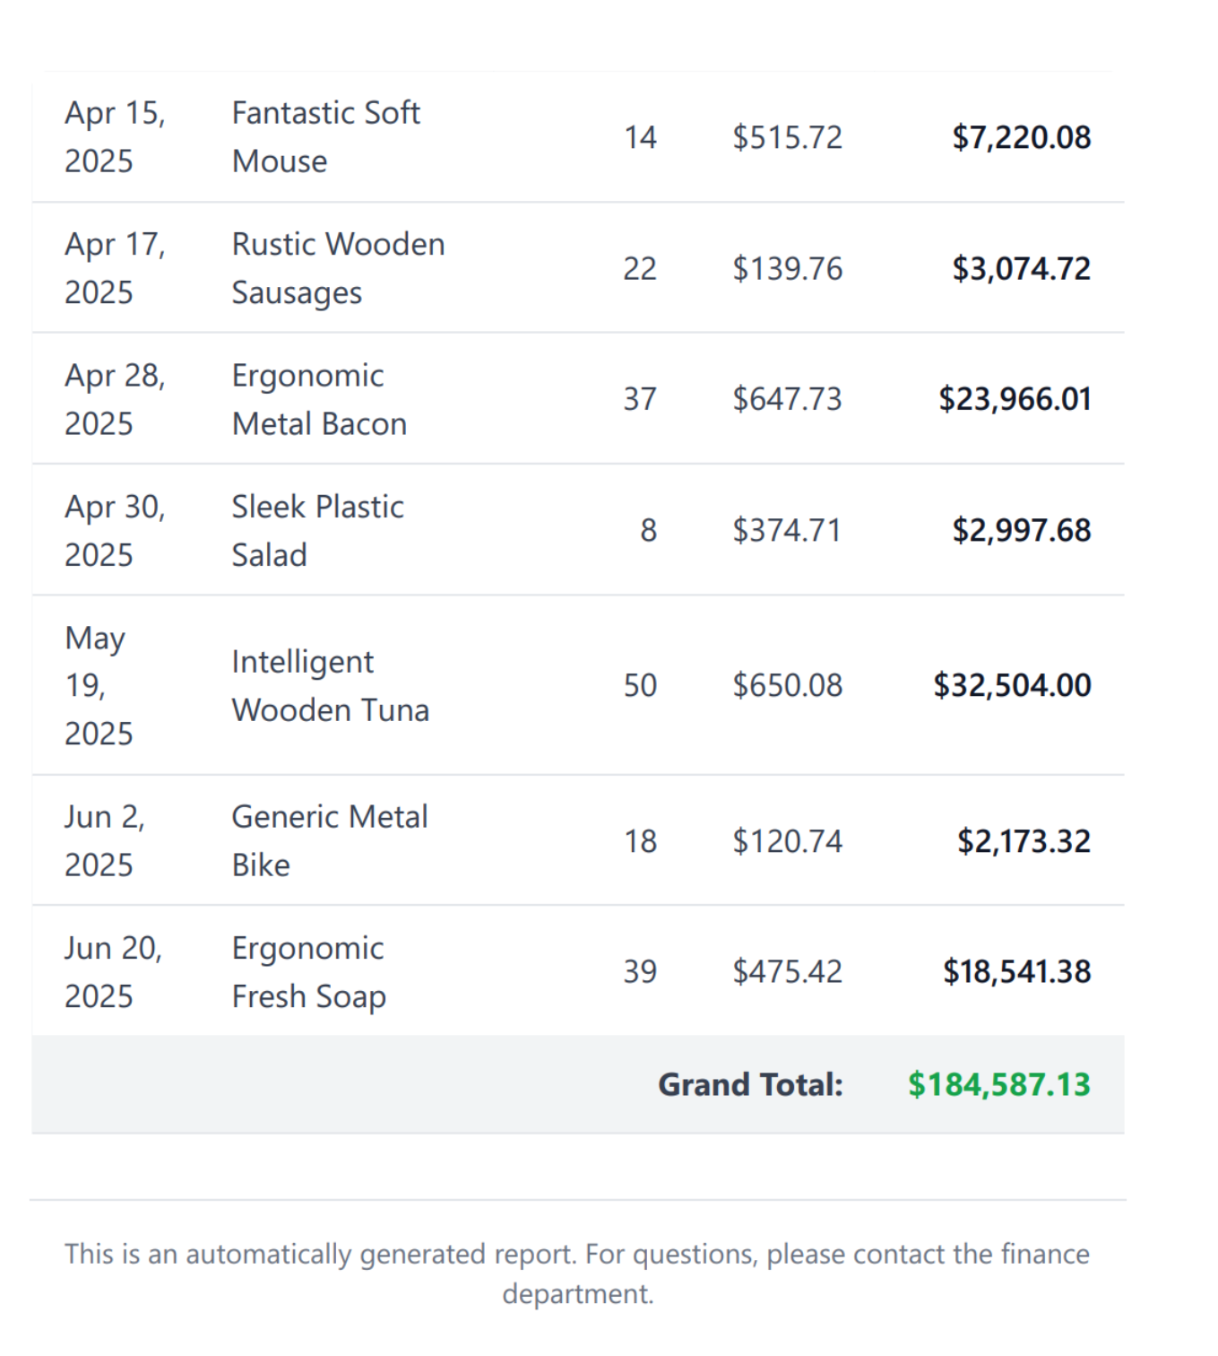Click the automatically generated report footer note
Viewport: 1218px width, 1356px height.
pyautogui.click(x=577, y=1273)
